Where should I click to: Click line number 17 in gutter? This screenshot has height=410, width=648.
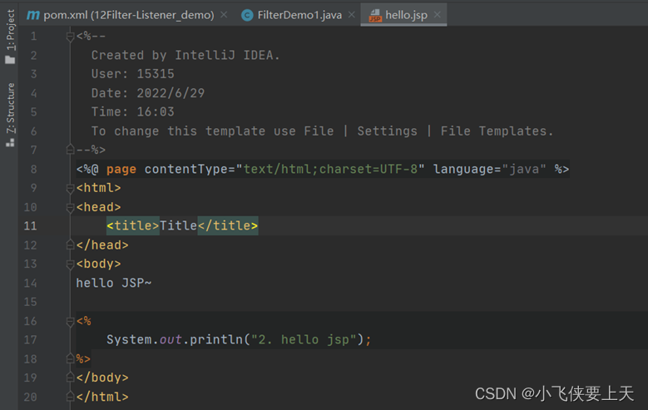click(x=30, y=340)
